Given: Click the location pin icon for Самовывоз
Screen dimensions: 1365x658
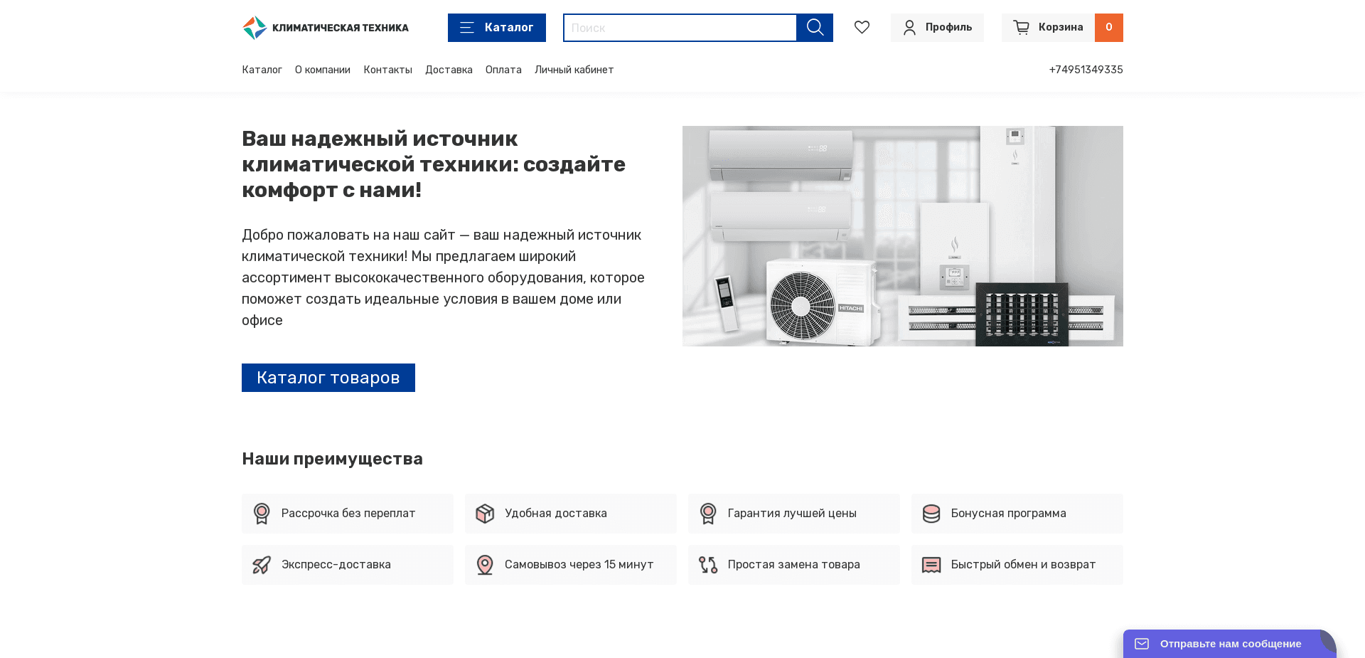Looking at the screenshot, I should (486, 564).
